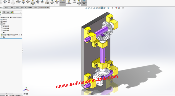The width and height of the screenshot is (175, 96).
Task: Open dropdown under Move Component
Action: [x=28, y=5]
